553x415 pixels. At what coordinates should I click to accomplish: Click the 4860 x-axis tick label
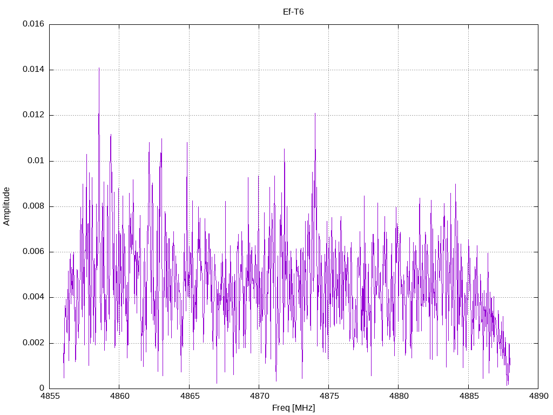pos(119,396)
